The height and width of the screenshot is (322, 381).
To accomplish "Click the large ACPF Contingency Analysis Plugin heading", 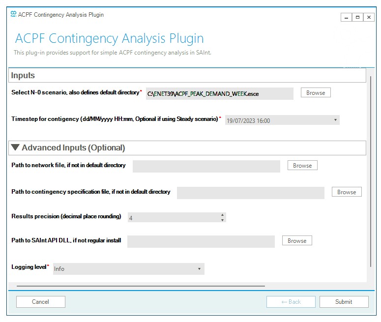I will (109, 38).
